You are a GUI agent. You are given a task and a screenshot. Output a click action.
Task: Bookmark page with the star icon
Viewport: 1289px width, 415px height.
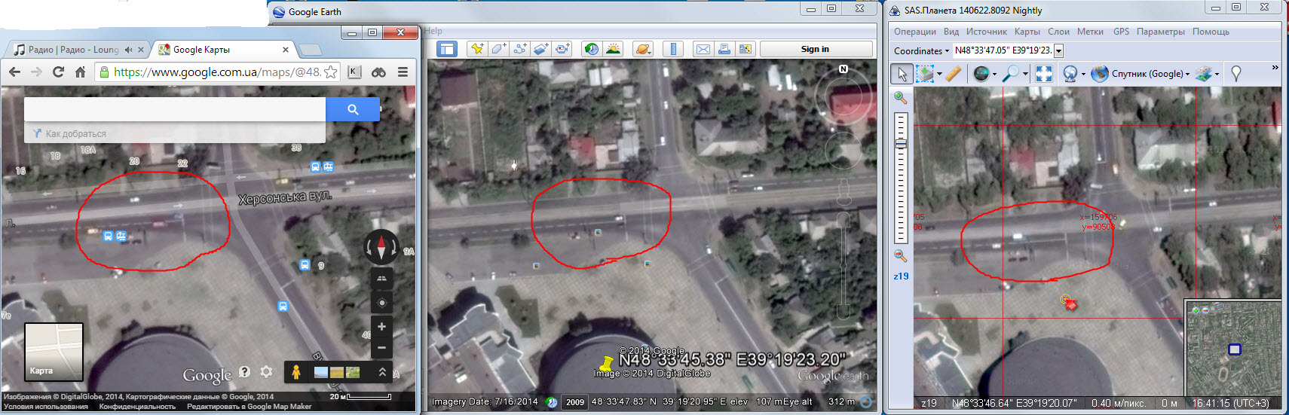(x=330, y=72)
